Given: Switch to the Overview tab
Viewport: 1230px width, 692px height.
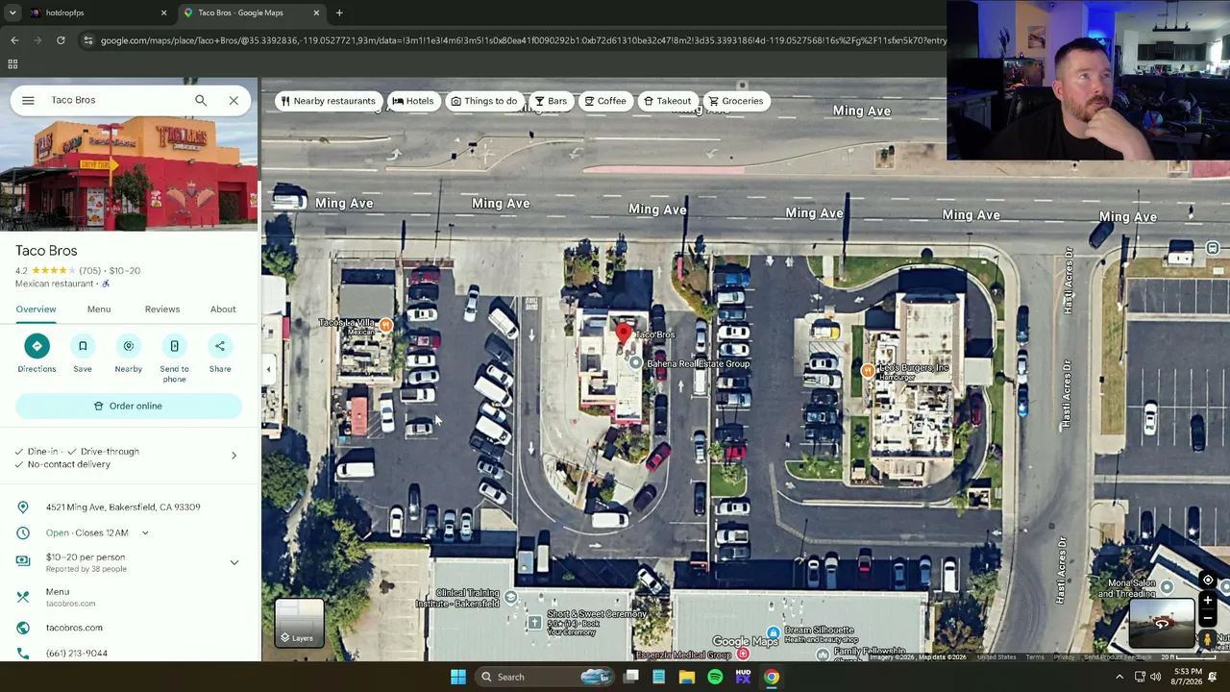Looking at the screenshot, I should 36,309.
